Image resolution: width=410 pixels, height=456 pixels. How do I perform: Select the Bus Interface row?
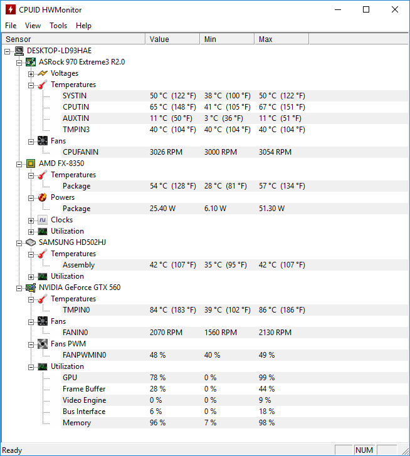[x=234, y=412]
